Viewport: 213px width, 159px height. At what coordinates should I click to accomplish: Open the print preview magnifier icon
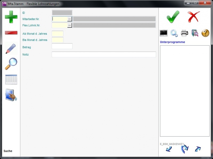point(195,33)
